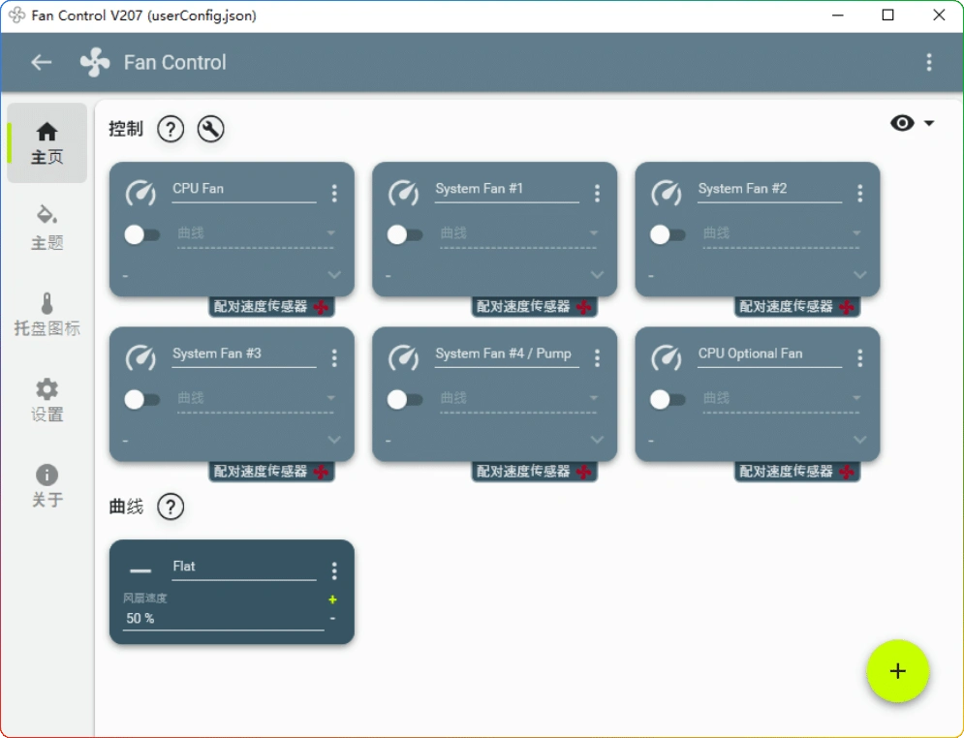Open the 曲线 section help icon
Screen dimensions: 964x738
171,507
